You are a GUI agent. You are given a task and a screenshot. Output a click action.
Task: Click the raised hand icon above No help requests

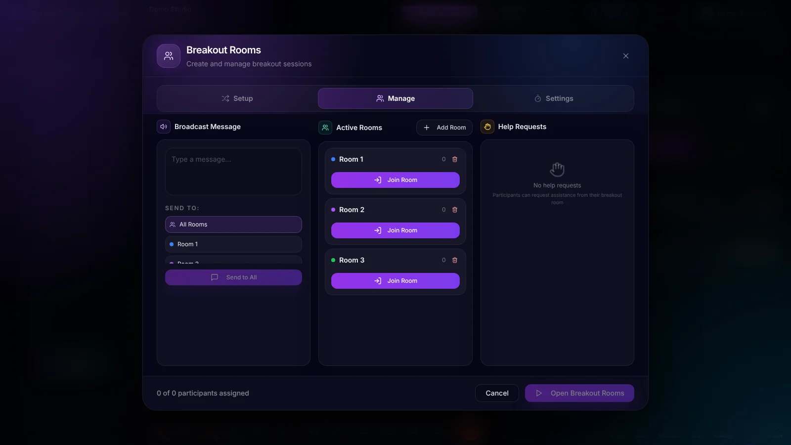tap(557, 169)
